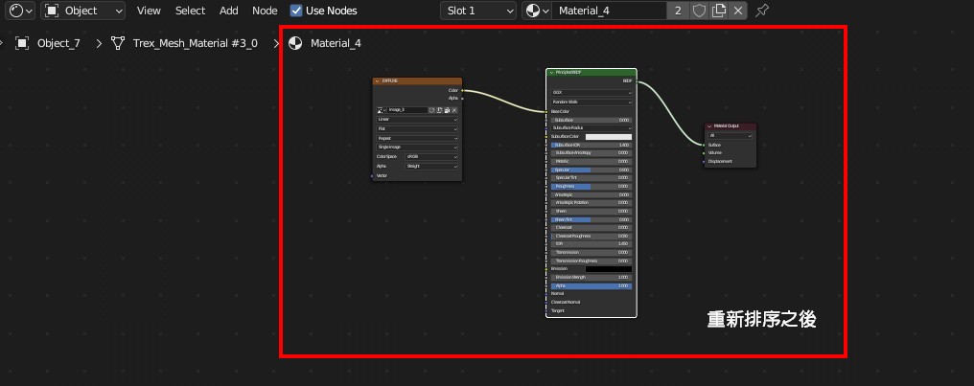The height and width of the screenshot is (386, 974).
Task: Open GGX distribution dropdown in Principled BSDF
Action: coord(591,92)
